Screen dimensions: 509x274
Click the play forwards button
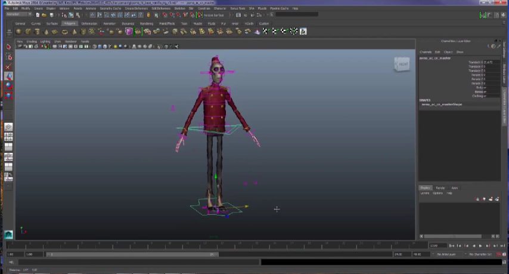[x=480, y=245]
